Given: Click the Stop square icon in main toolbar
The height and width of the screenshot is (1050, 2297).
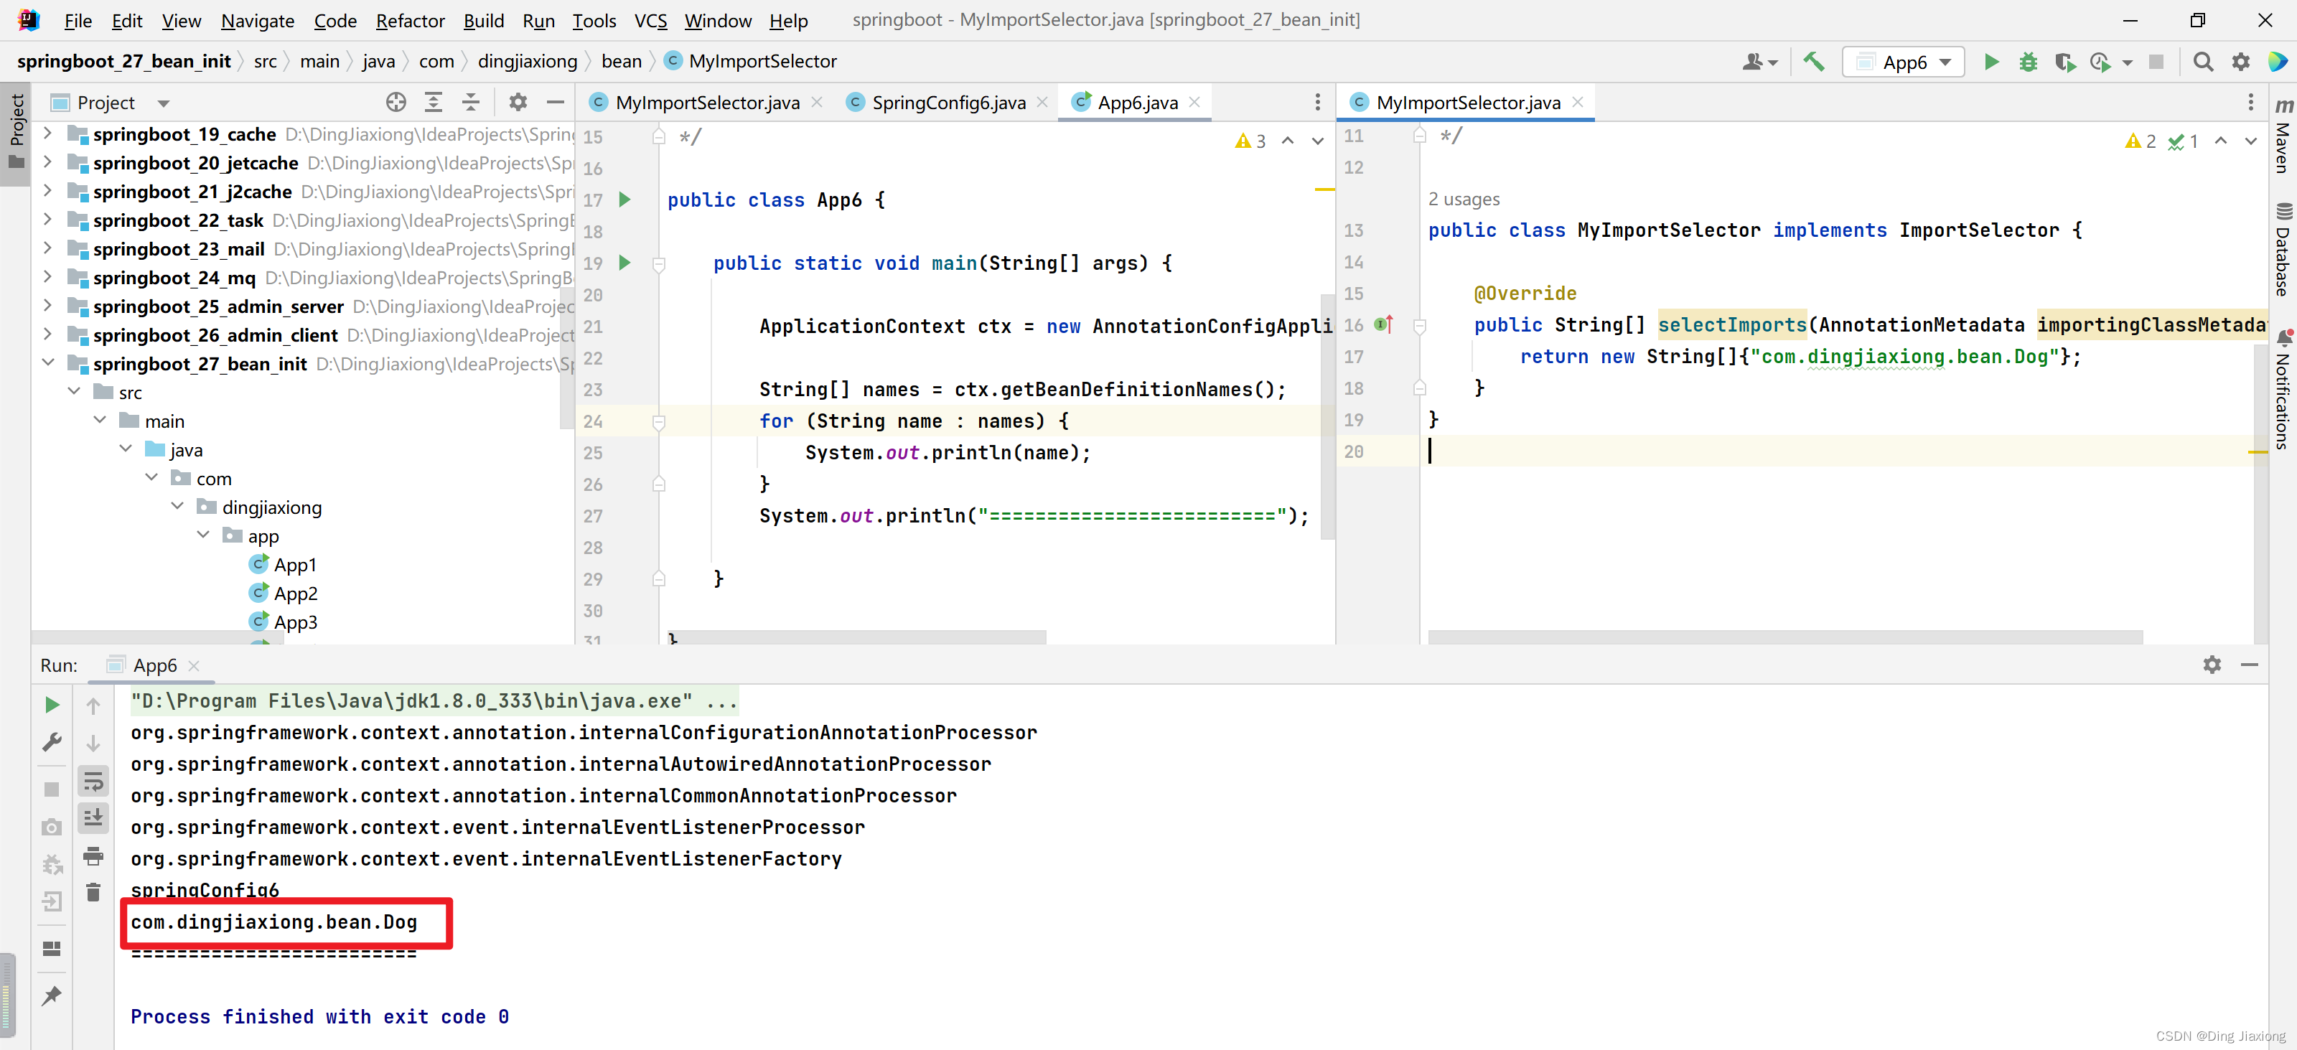Looking at the screenshot, I should [x=2156, y=62].
